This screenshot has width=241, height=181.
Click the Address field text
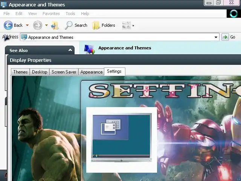pos(51,37)
